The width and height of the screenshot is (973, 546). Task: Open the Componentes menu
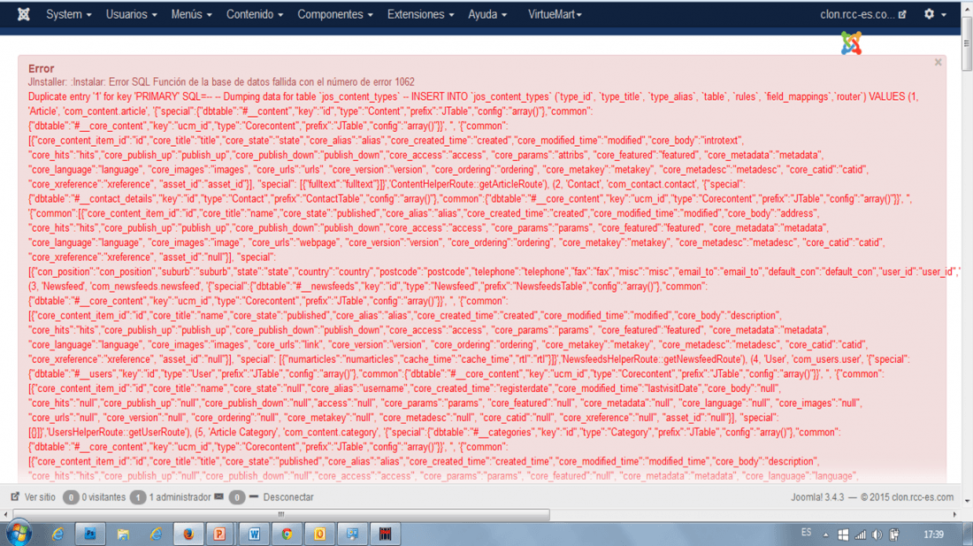point(335,14)
